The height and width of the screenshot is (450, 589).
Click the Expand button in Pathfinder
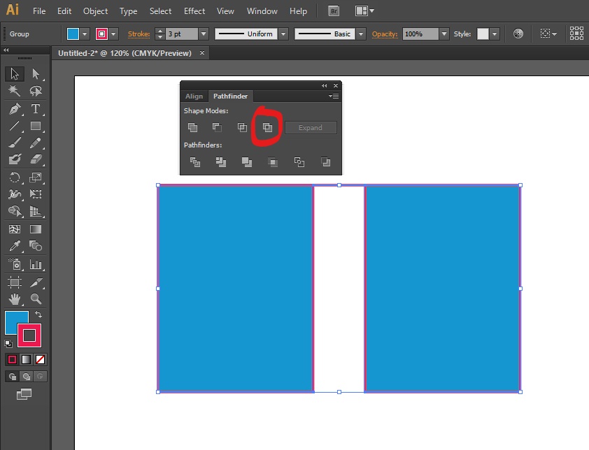[x=311, y=128]
